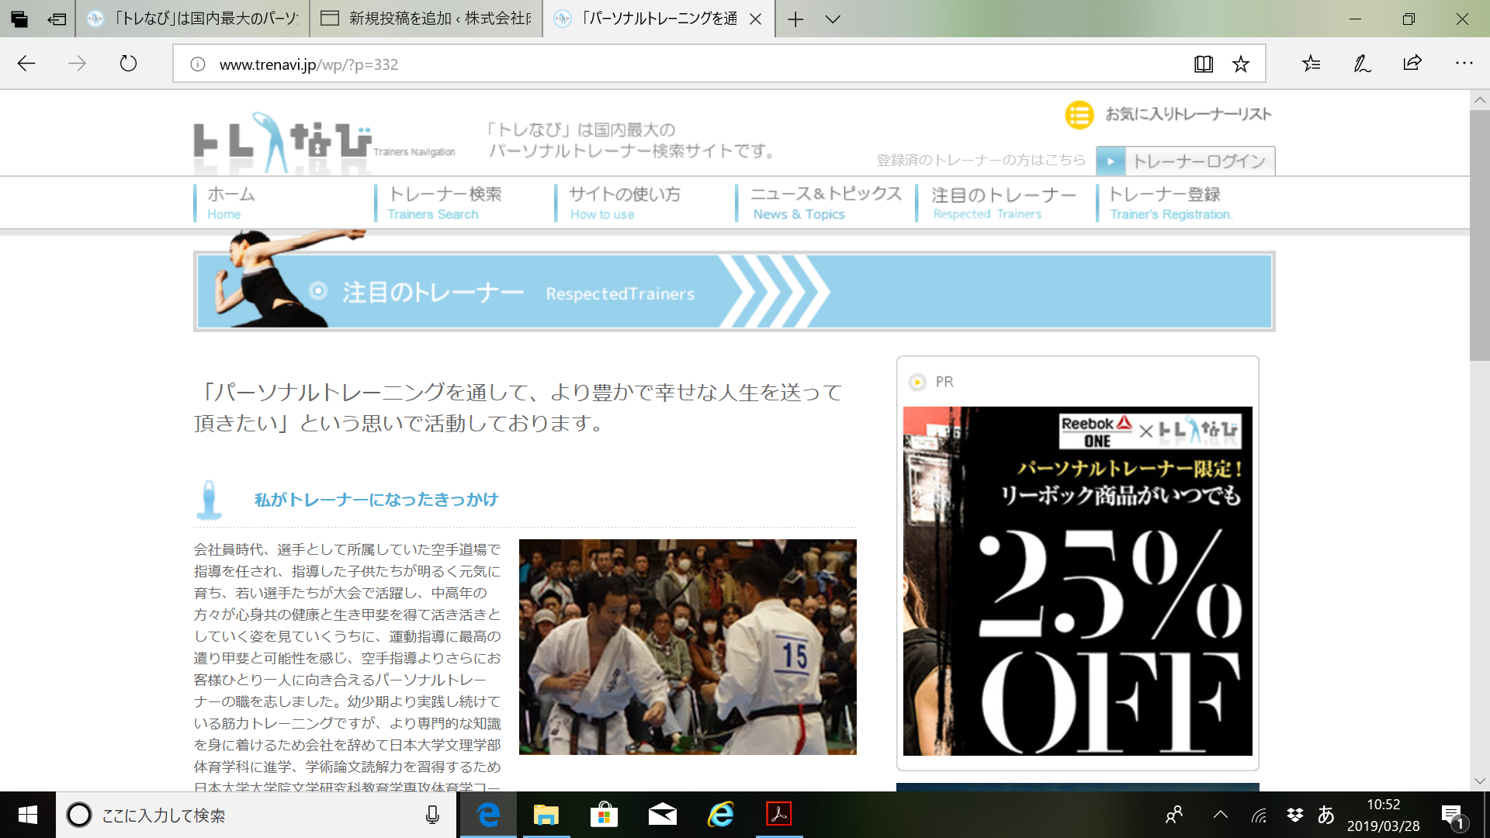Open the Favorites hub icon
The width and height of the screenshot is (1490, 838).
(x=1311, y=64)
